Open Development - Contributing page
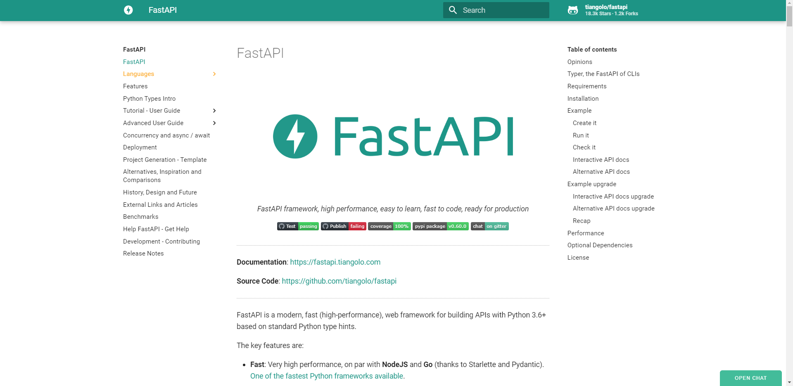 [161, 242]
